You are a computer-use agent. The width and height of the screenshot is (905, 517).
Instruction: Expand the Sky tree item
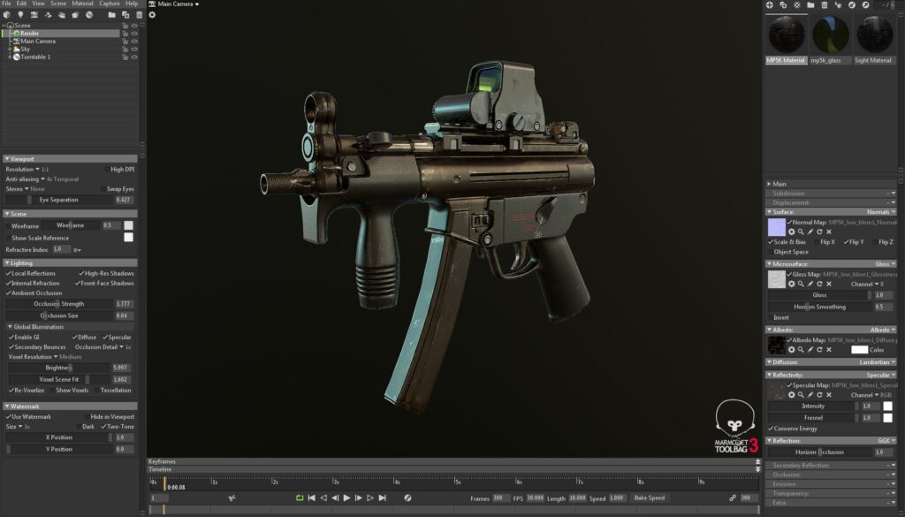point(9,49)
